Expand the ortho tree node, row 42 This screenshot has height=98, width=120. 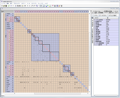6,64
